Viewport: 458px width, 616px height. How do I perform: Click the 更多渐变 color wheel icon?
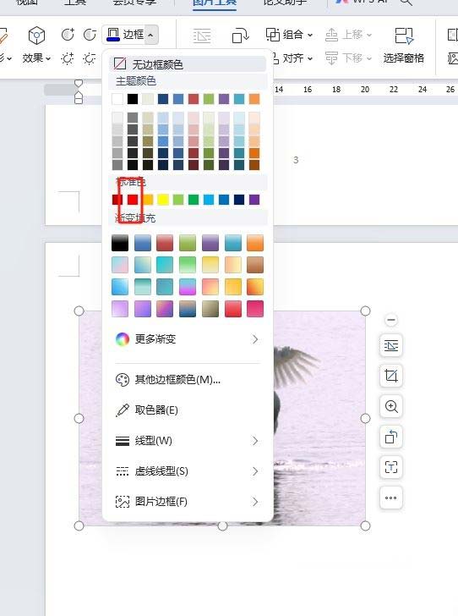tap(122, 339)
